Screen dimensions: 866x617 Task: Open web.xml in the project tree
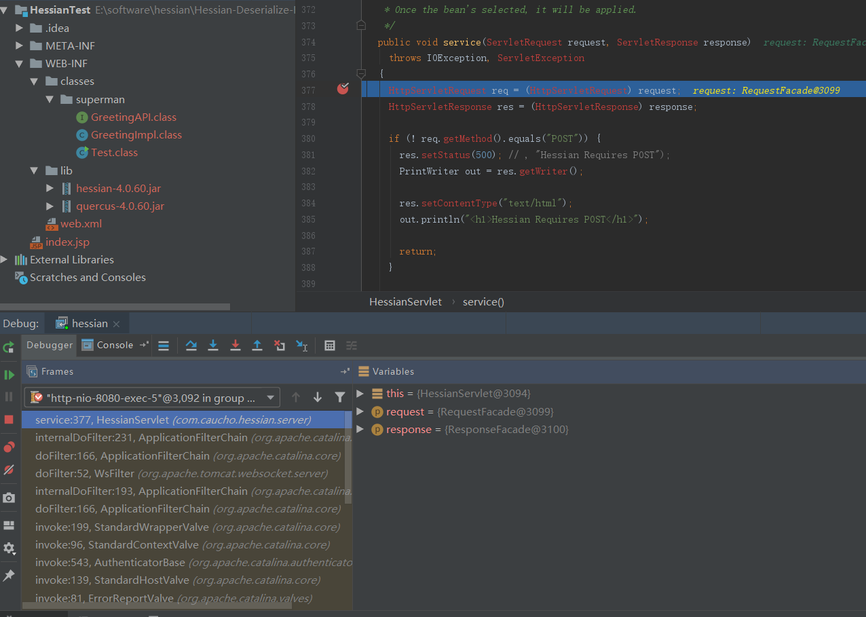[x=81, y=224]
